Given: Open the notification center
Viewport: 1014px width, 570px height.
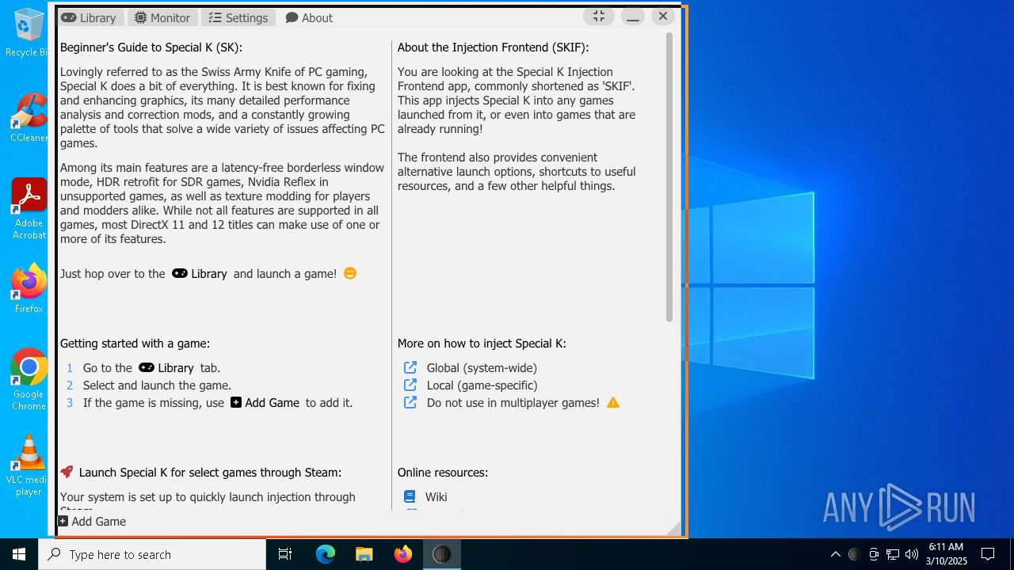Looking at the screenshot, I should coord(988,554).
